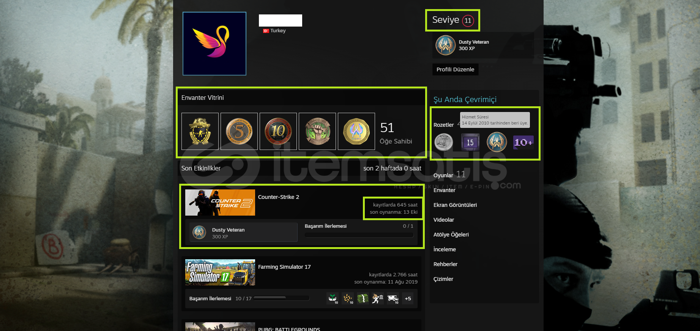Open the pink swan profile avatar
The height and width of the screenshot is (331, 700).
coord(214,44)
